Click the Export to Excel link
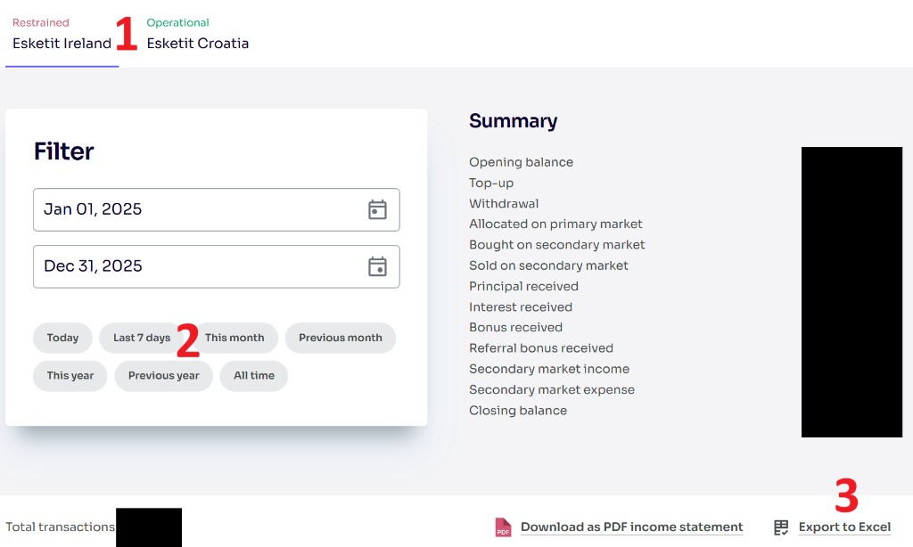 pos(844,527)
